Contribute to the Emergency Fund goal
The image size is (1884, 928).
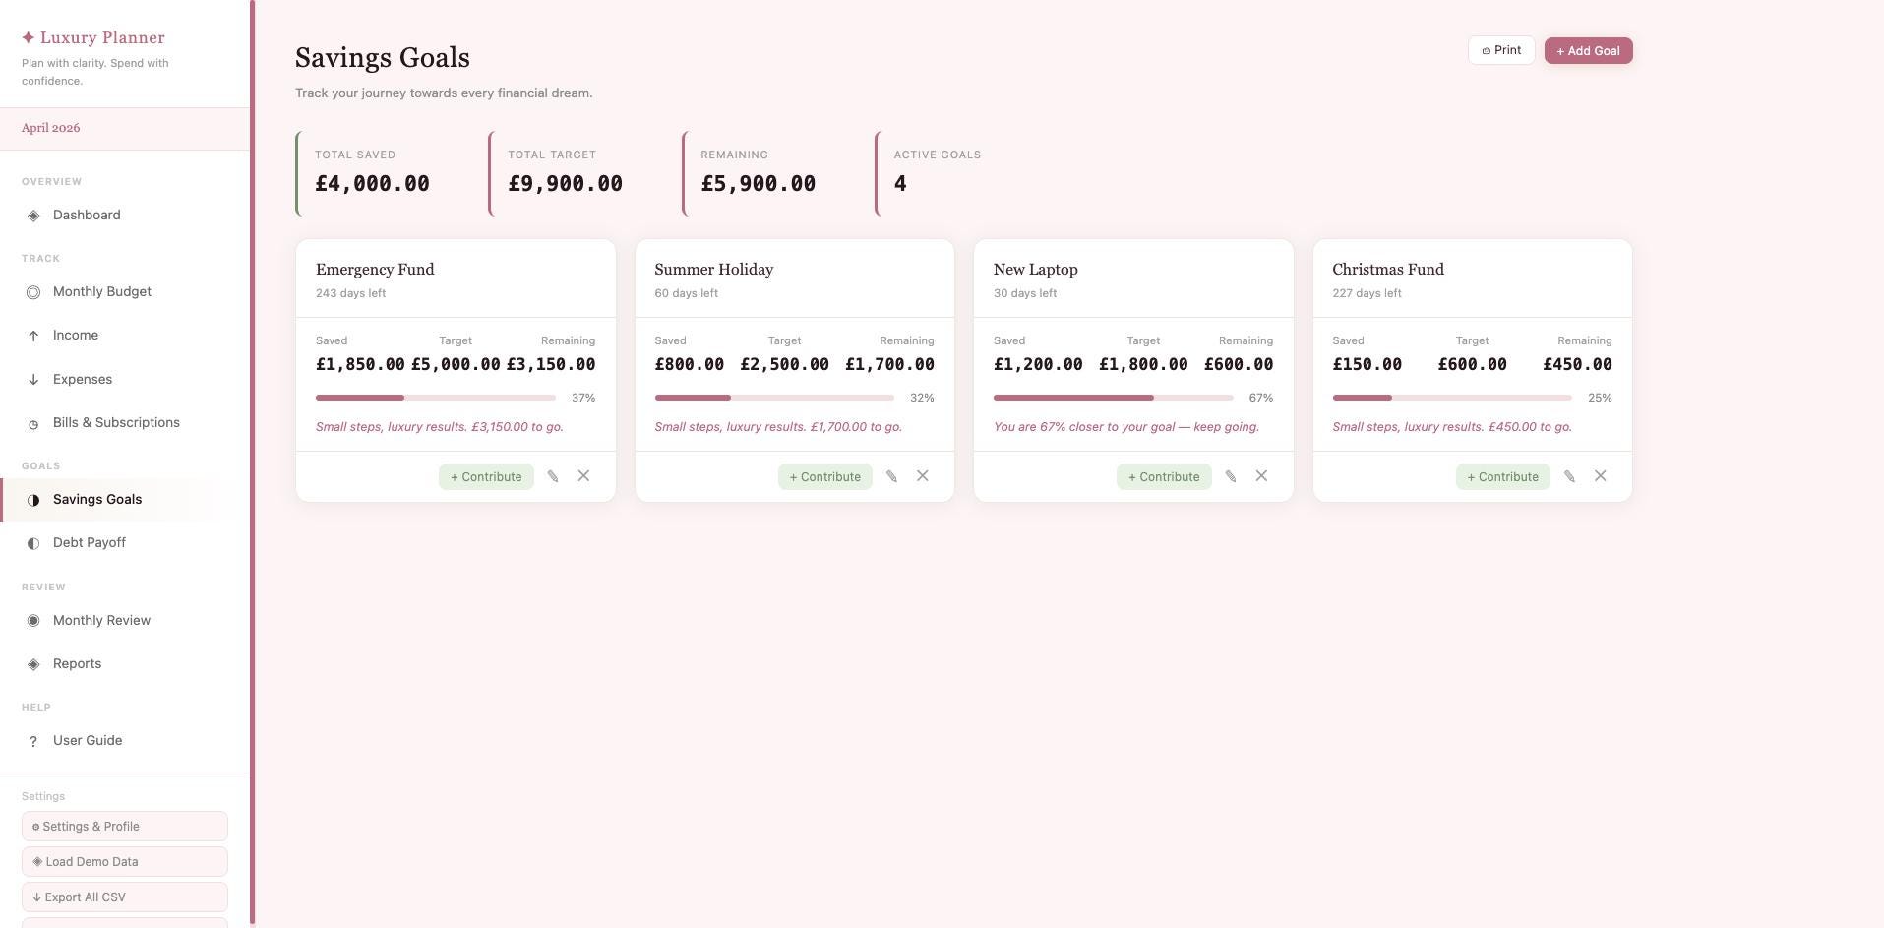(486, 477)
